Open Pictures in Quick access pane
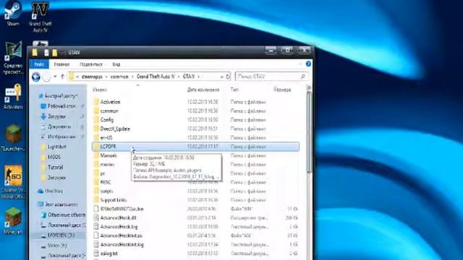The image size is (463, 260). tap(58, 136)
